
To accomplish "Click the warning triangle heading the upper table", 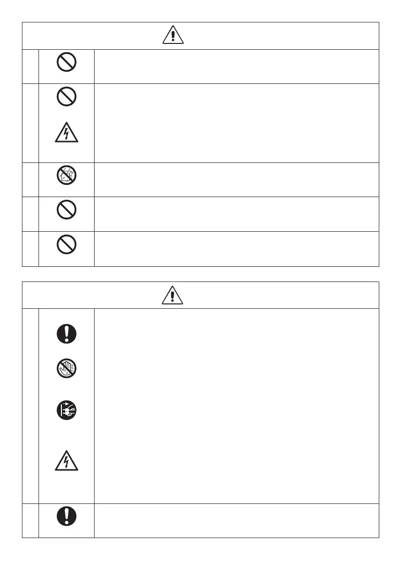I will tap(172, 36).
